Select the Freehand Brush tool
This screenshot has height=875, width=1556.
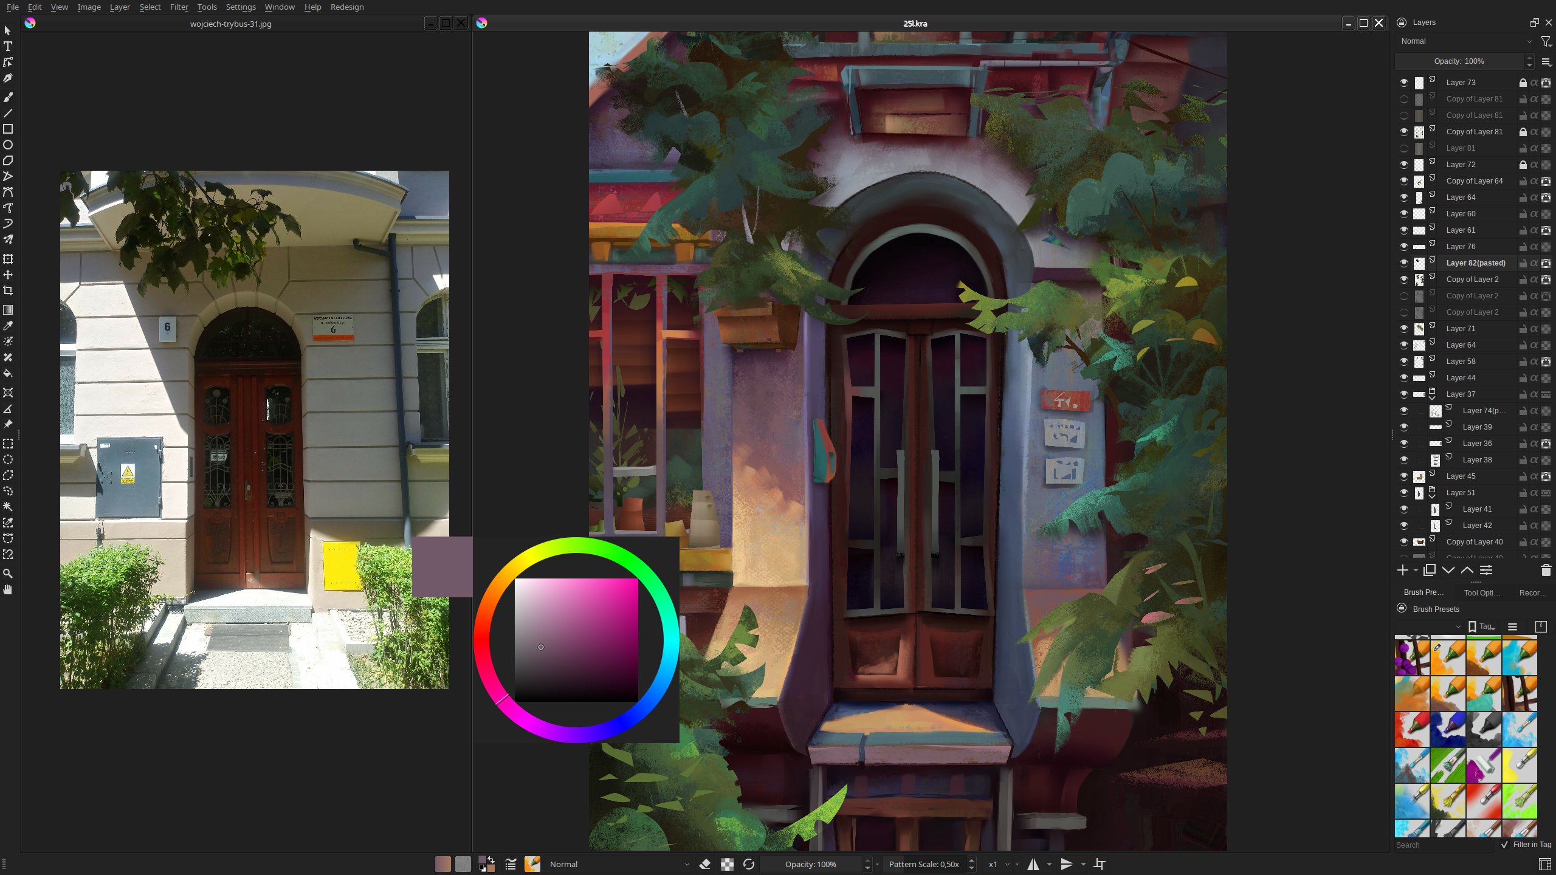point(8,97)
